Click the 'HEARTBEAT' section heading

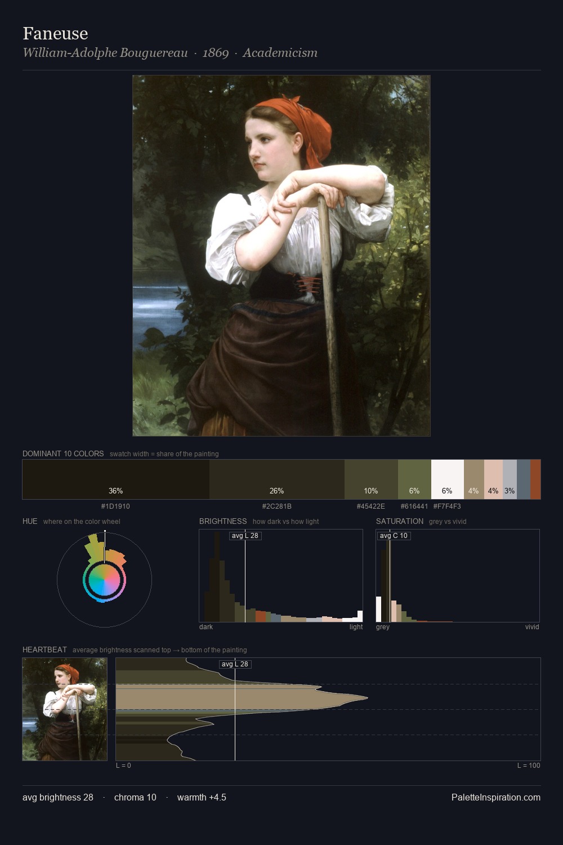tap(44, 650)
